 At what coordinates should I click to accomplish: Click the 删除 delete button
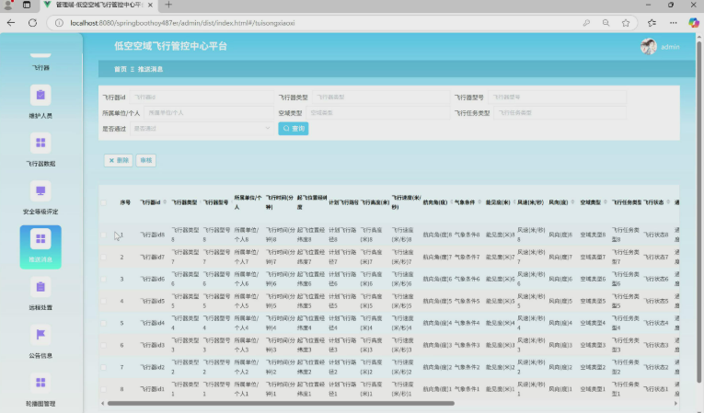click(119, 160)
